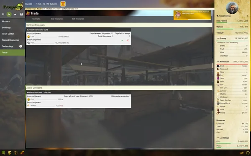Click the info badge next to Technology
This screenshot has width=251, height=156.
click(20, 46)
